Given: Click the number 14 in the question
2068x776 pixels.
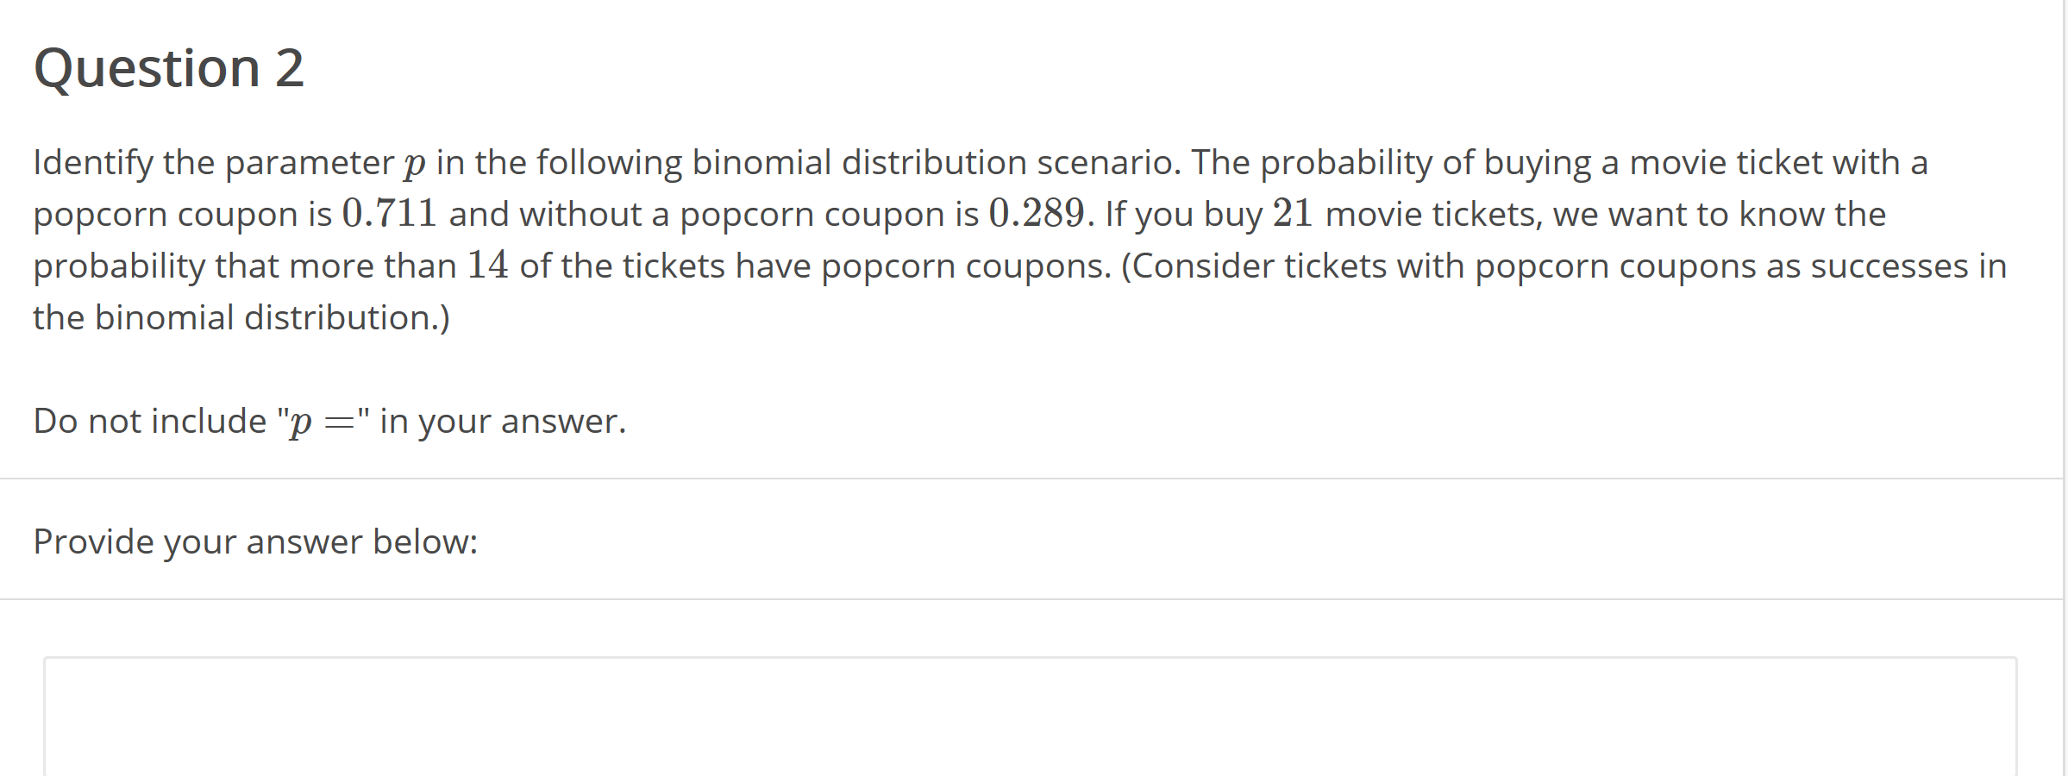Looking at the screenshot, I should coord(487,266).
